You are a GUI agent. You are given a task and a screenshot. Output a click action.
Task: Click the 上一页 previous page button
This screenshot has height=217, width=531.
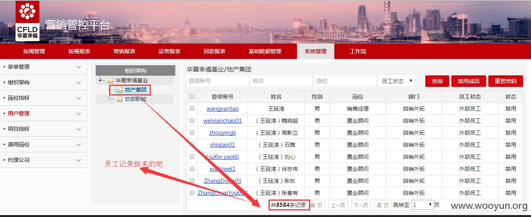pos(338,205)
